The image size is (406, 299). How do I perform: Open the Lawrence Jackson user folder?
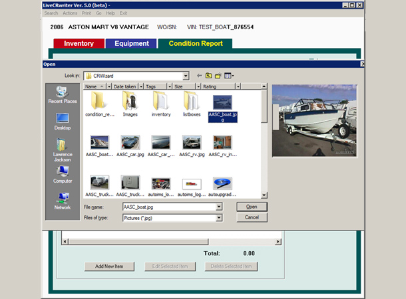tap(63, 150)
